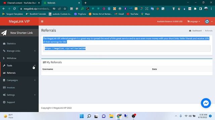215x120 pixels.
Task: Open the Windows Start menu
Action: pos(82,116)
